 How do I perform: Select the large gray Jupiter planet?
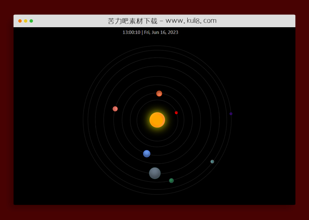pyautogui.click(x=154, y=173)
